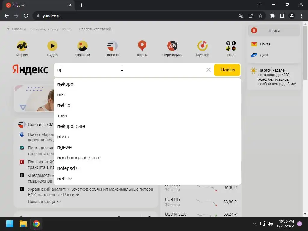Open Windows Start menu
This screenshot has width=308, height=231.
point(10,224)
